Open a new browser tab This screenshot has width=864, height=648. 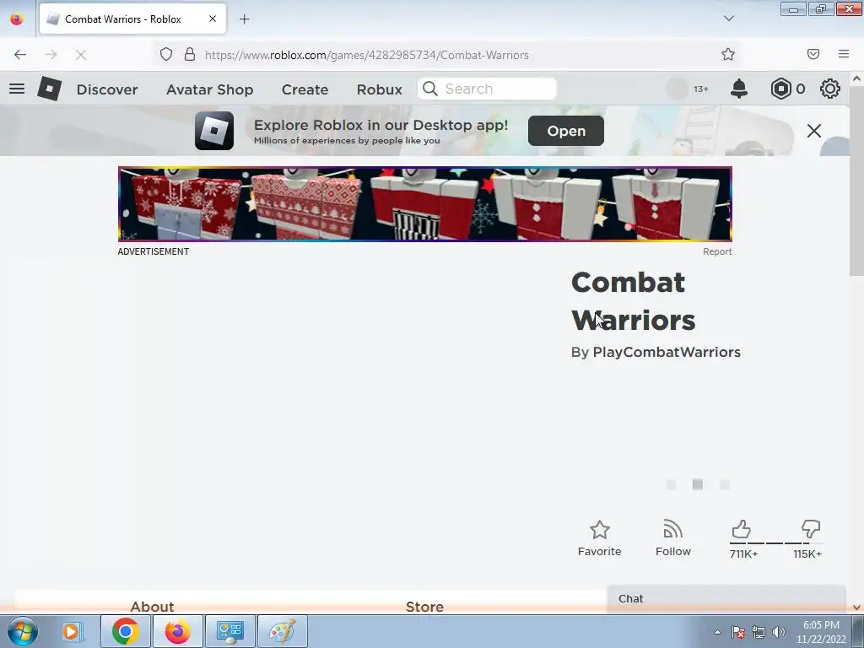click(244, 19)
